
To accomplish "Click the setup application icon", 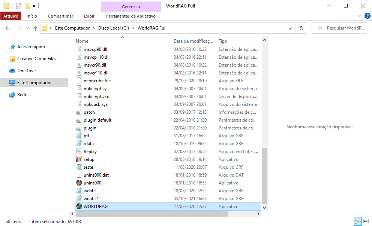I will [x=79, y=159].
